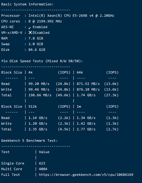Image resolution: width=142 pixels, height=183 pixels.
Task: Click the 64k write speed 876.10 MB/s
Action: click(x=88, y=89)
